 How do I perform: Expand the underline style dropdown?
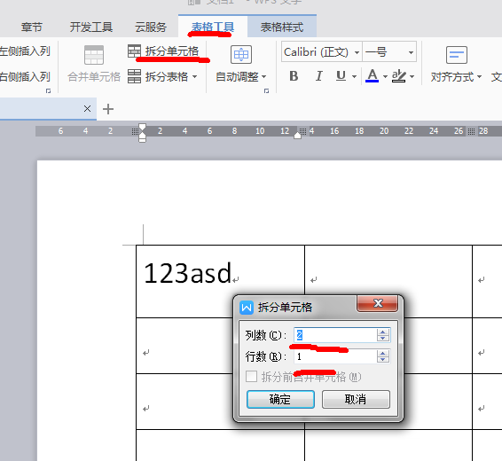click(x=354, y=76)
